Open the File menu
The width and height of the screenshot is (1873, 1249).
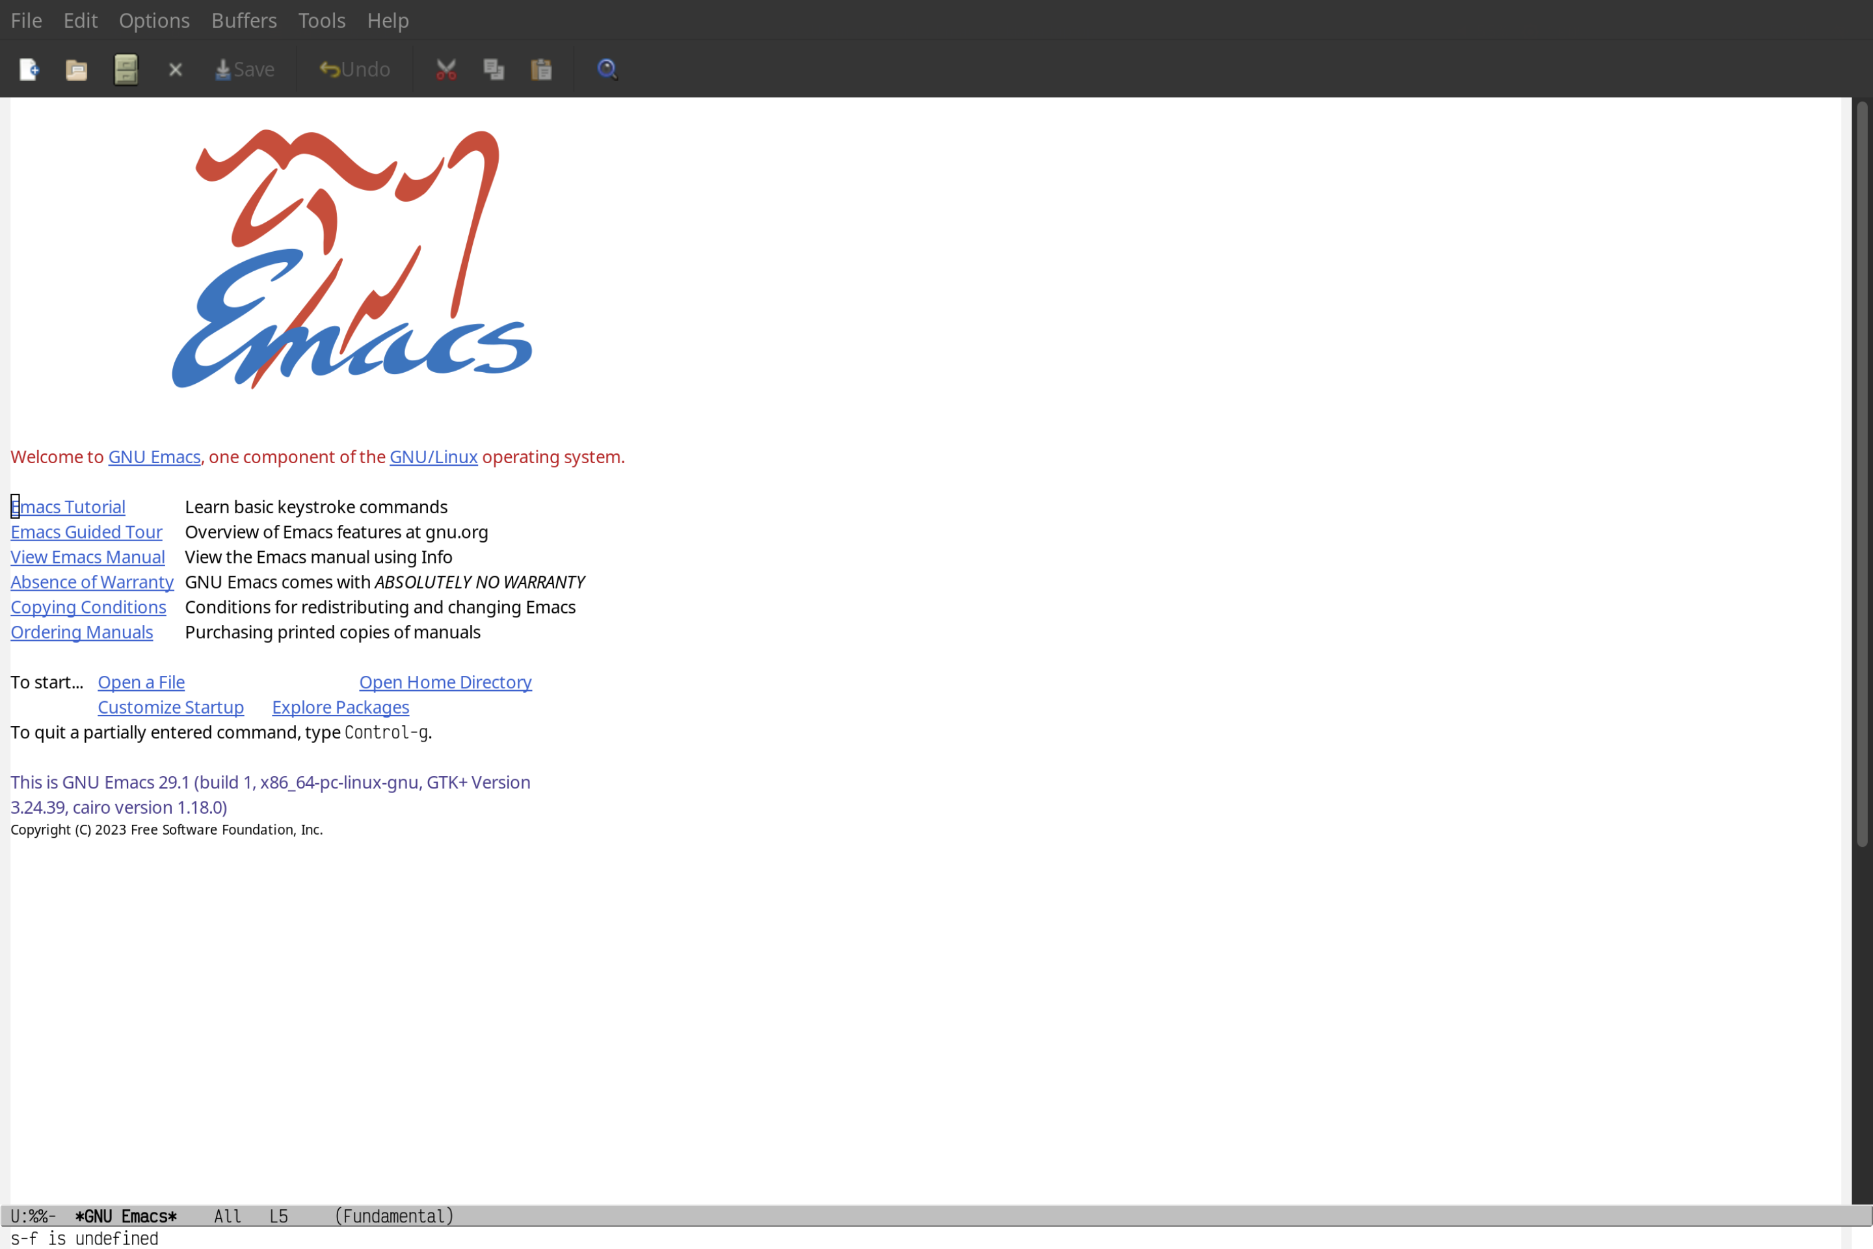pyautogui.click(x=25, y=20)
